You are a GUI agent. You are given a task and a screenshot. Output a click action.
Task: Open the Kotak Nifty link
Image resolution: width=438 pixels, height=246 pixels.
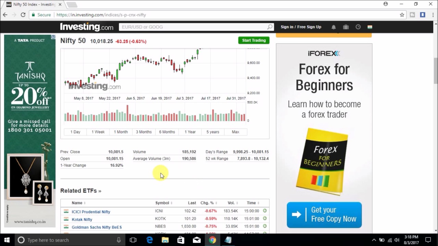coord(82,219)
